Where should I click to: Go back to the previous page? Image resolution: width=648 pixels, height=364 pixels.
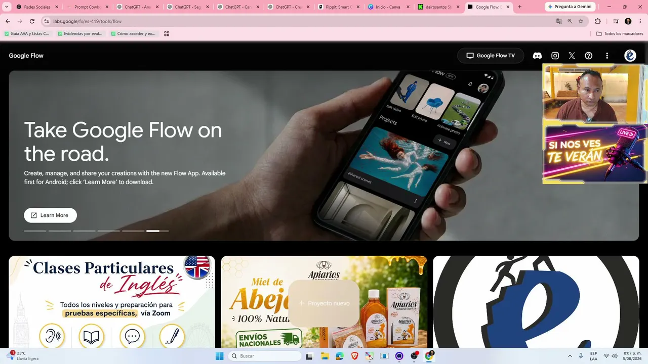pos(8,21)
